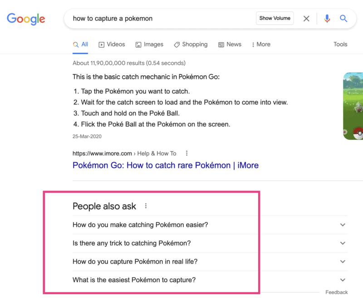Open the Shopping results tab

191,44
